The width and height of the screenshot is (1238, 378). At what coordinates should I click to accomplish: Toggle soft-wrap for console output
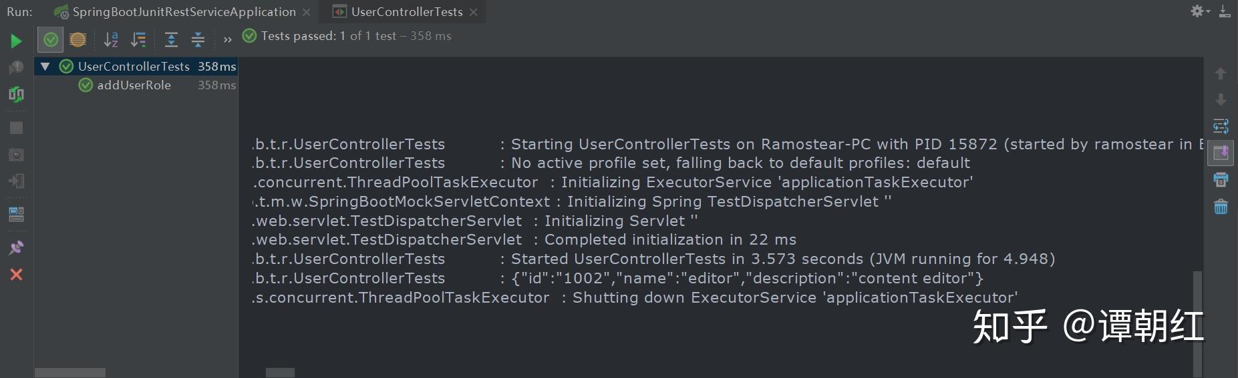tap(1221, 126)
